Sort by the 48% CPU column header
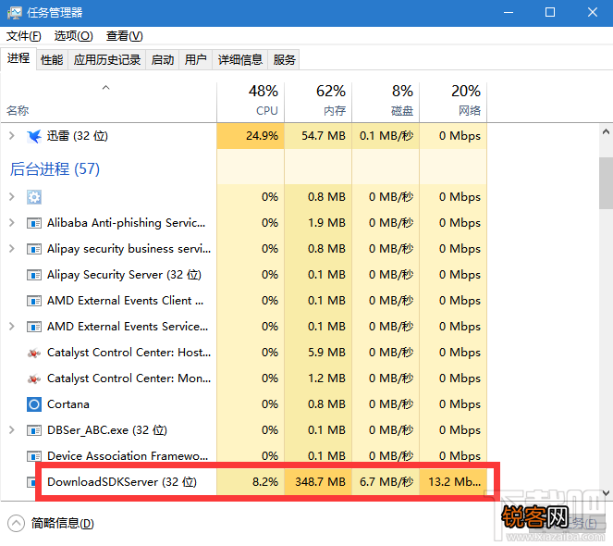 pyautogui.click(x=251, y=102)
